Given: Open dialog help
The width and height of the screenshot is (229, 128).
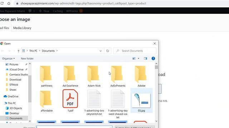Looking at the screenshot, I should 153,58.
